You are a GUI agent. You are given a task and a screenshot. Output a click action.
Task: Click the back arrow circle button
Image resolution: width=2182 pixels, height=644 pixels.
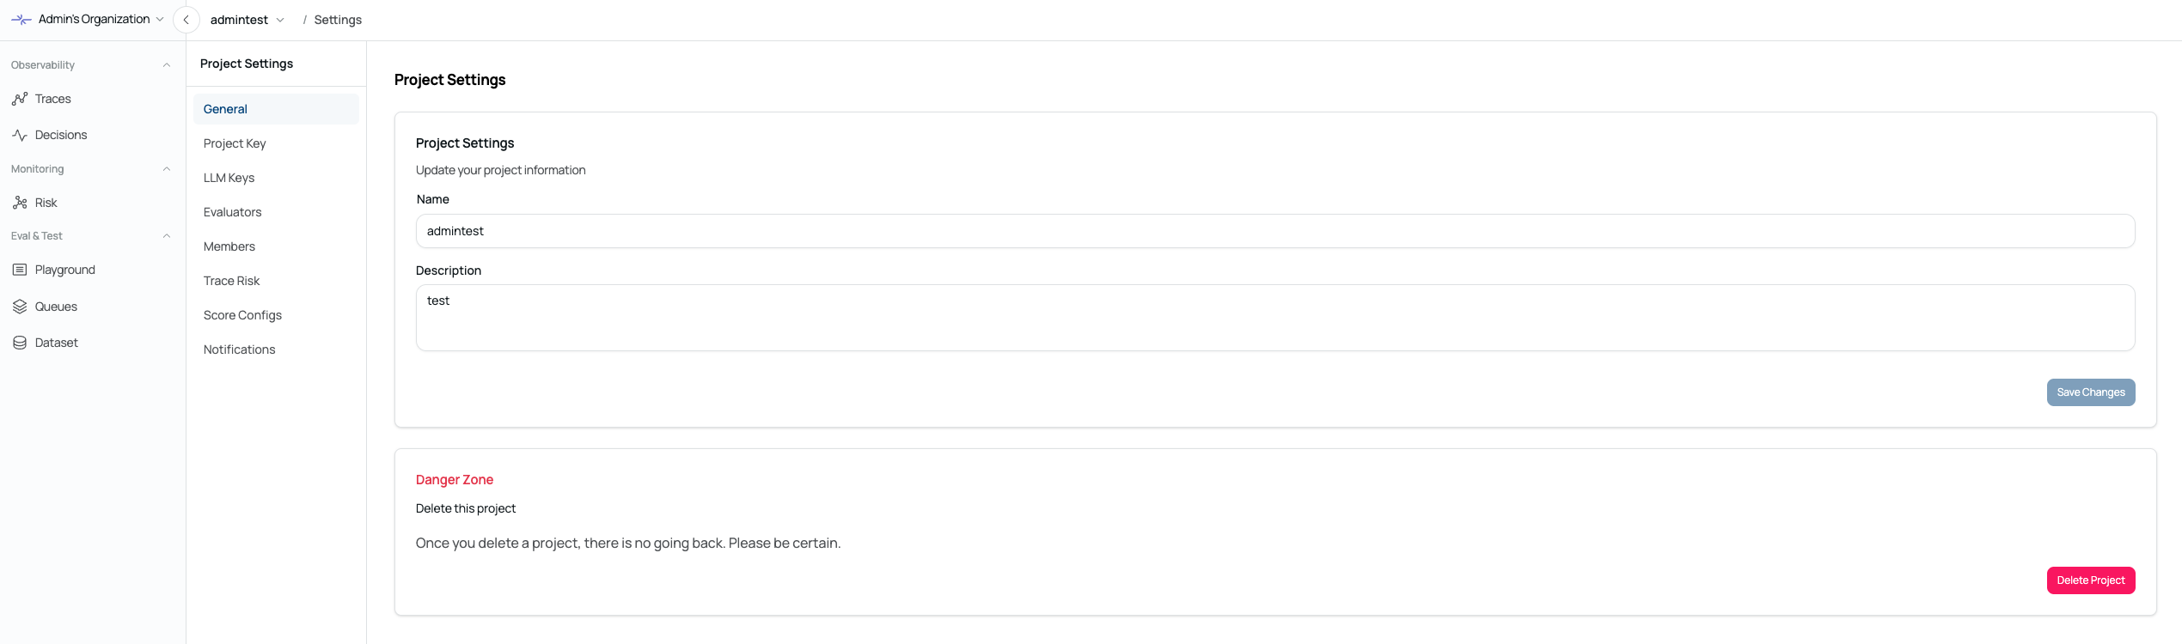(x=186, y=20)
